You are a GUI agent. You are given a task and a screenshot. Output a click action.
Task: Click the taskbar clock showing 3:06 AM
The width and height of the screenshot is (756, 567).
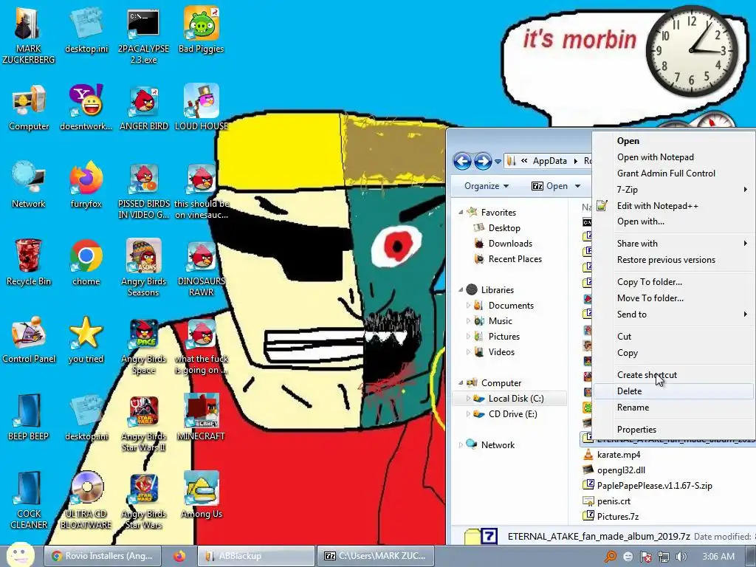718,557
